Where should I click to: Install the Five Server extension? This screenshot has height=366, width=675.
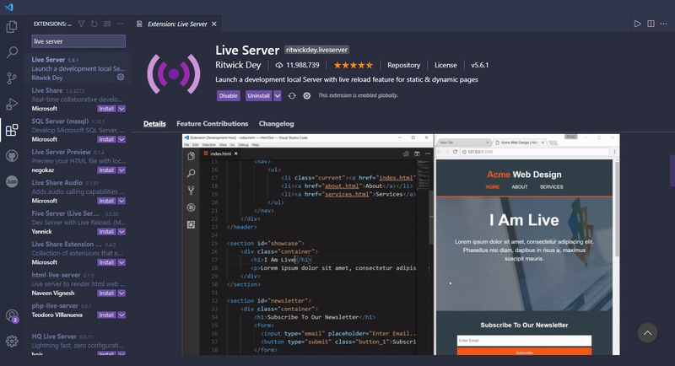pyautogui.click(x=106, y=232)
